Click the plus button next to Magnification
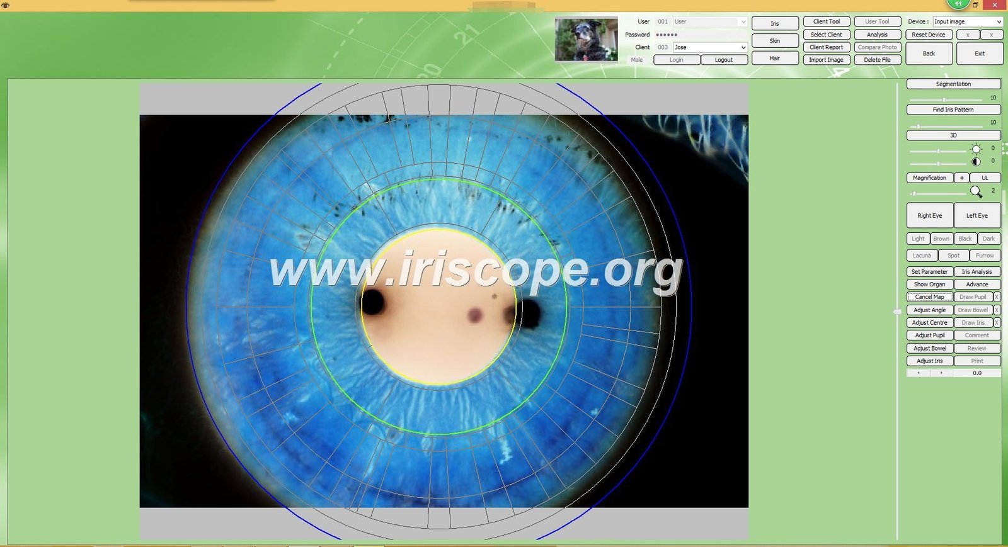The height and width of the screenshot is (547, 1008). 962,178
